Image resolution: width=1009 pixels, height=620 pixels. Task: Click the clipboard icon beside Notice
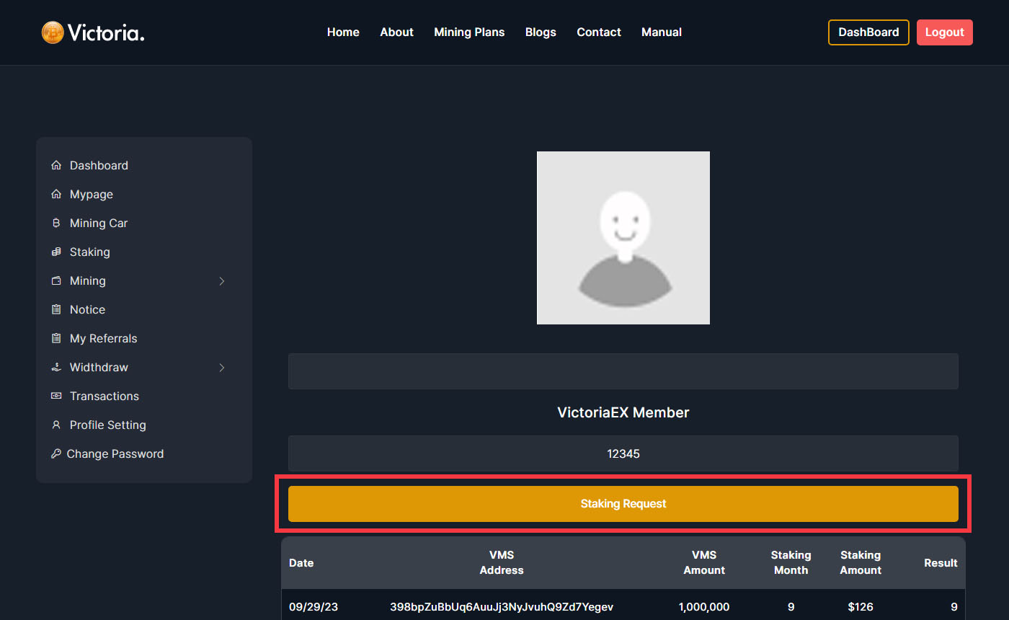click(x=56, y=310)
